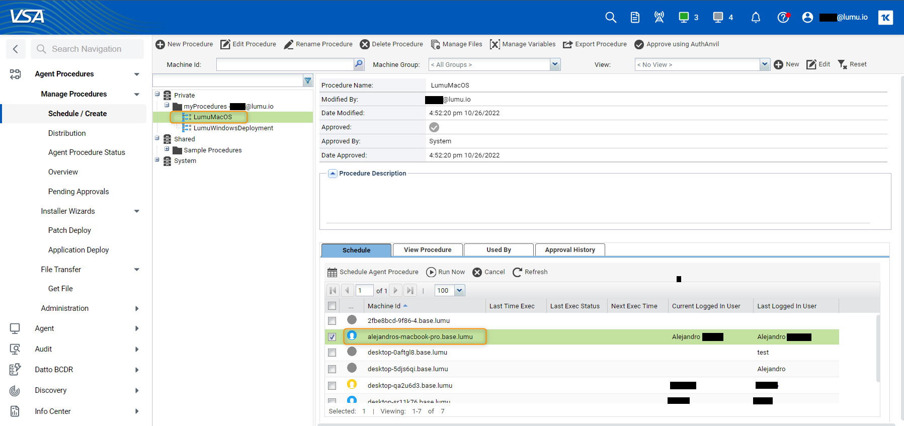904x426 pixels.
Task: Click Delete Procedure in toolbar
Action: (x=391, y=44)
